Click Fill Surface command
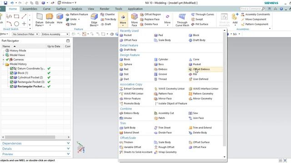Image resolution: width=291 pixels, height=163 pixels. pyautogui.click(x=200, y=24)
